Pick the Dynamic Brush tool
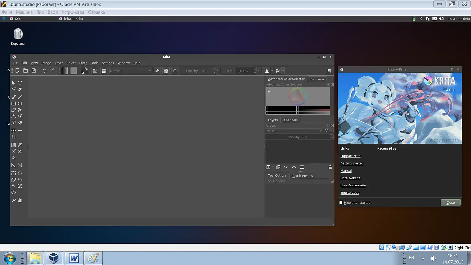471x265 pixels. (13, 123)
